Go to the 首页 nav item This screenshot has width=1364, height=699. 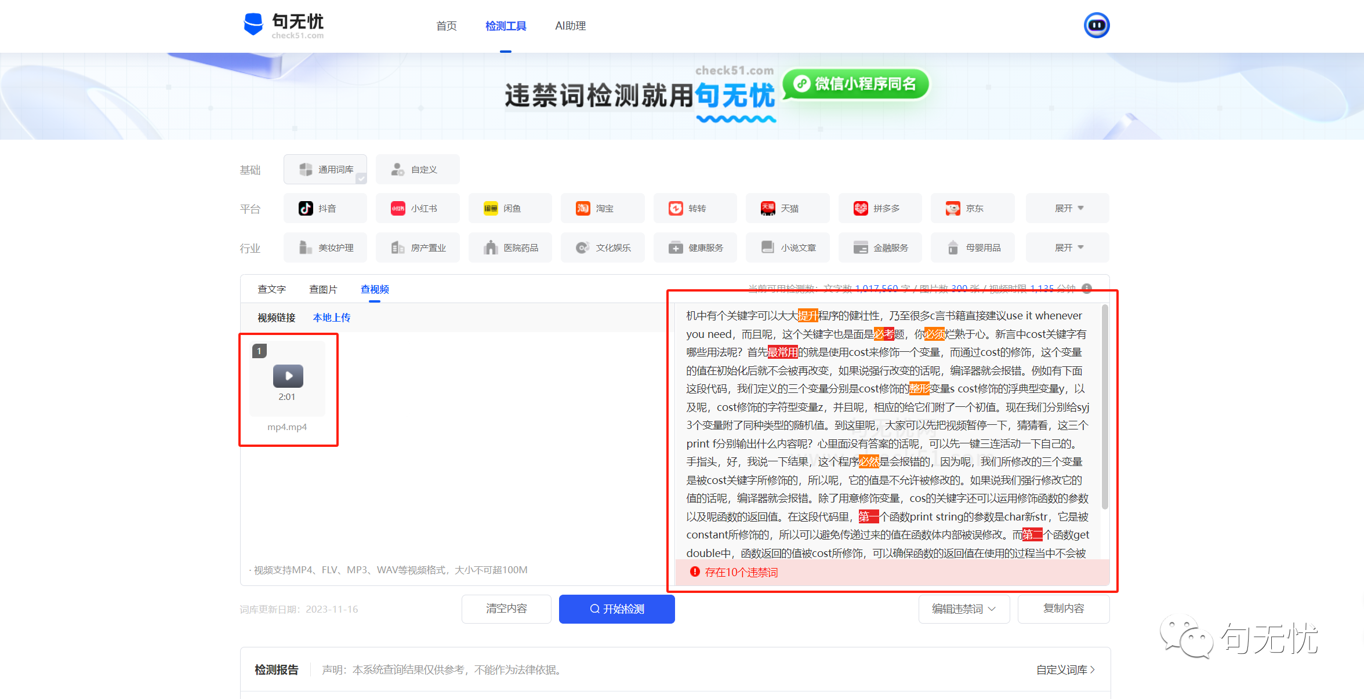click(447, 26)
